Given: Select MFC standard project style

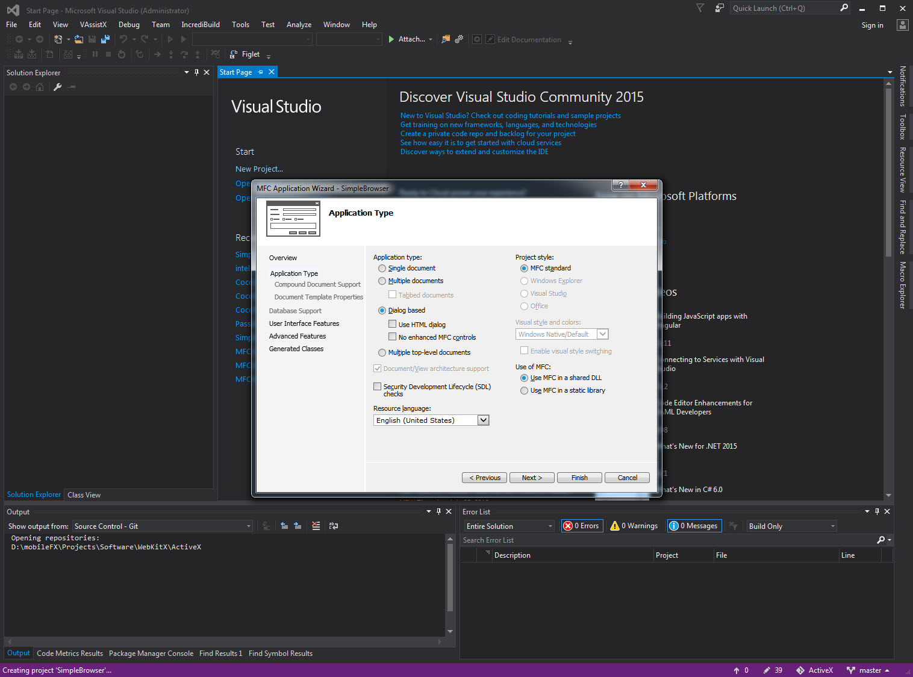Looking at the screenshot, I should pos(524,269).
